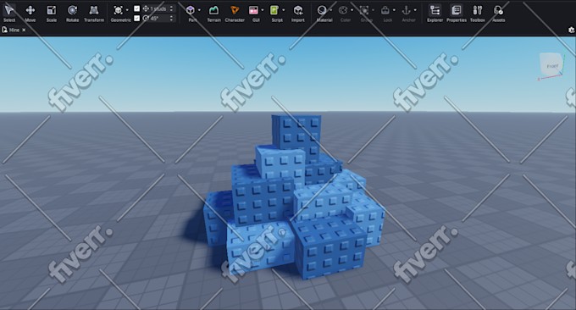Open viewport settings gear
This screenshot has height=310, width=576.
[x=571, y=30]
